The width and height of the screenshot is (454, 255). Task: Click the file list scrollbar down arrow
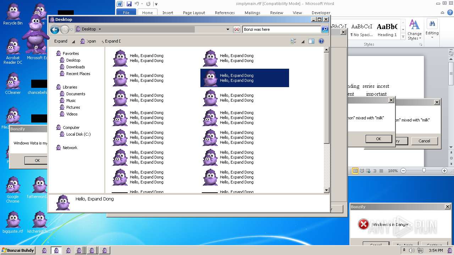[x=327, y=191]
